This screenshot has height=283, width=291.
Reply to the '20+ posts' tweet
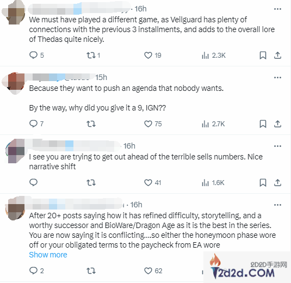[x=36, y=270]
